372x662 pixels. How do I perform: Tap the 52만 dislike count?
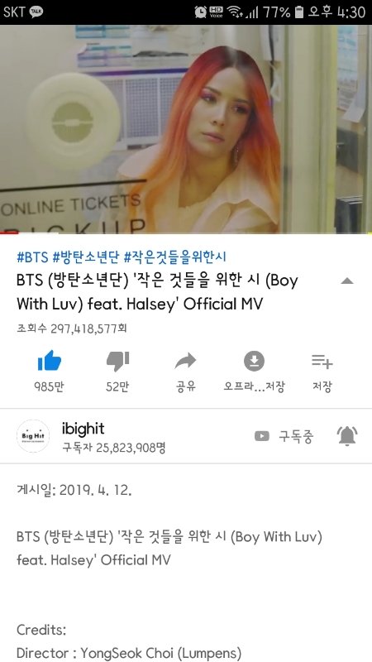(x=117, y=386)
